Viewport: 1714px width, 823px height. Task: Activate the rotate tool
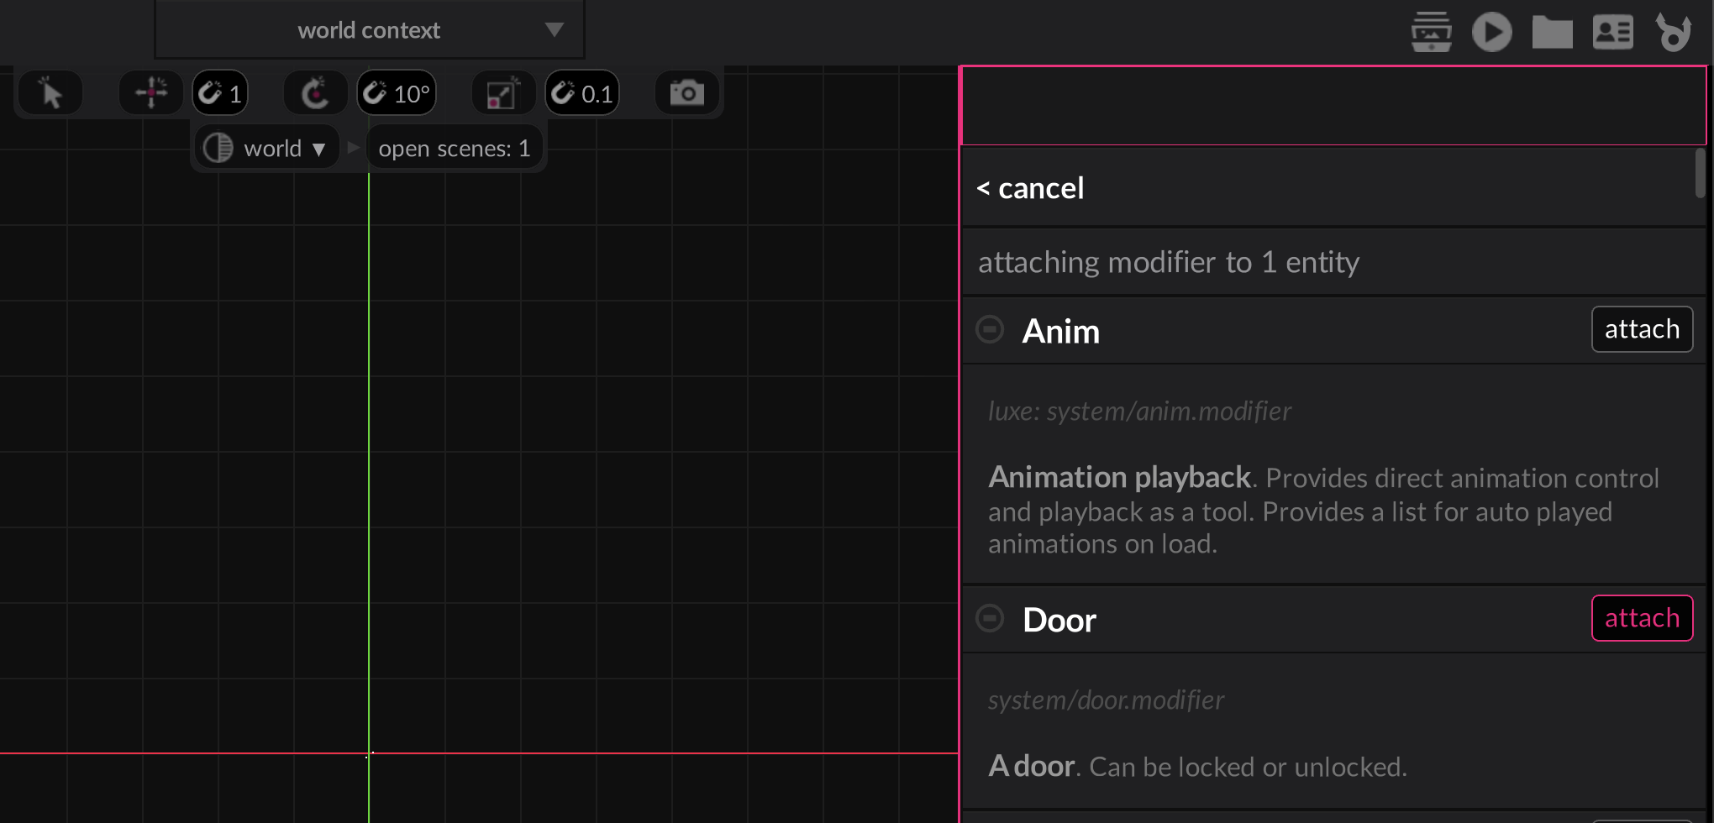[315, 93]
